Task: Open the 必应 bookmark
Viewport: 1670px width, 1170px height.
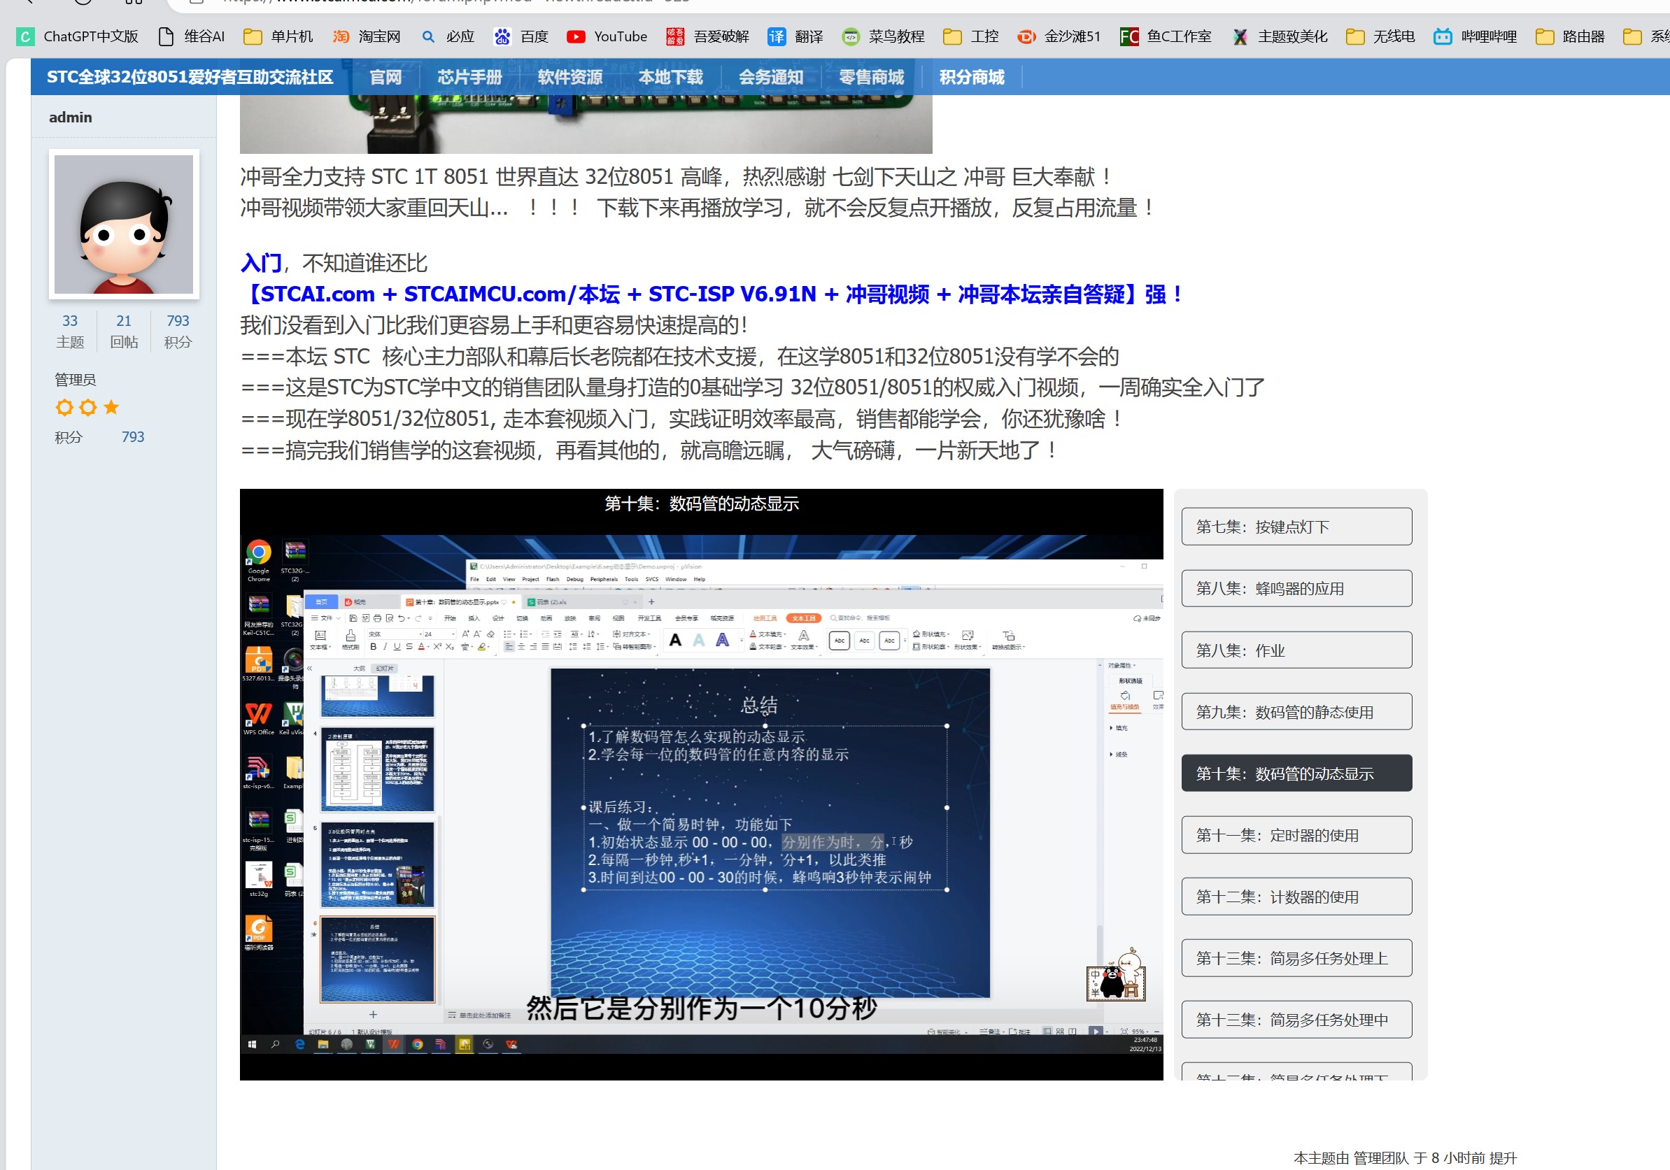Action: click(448, 36)
